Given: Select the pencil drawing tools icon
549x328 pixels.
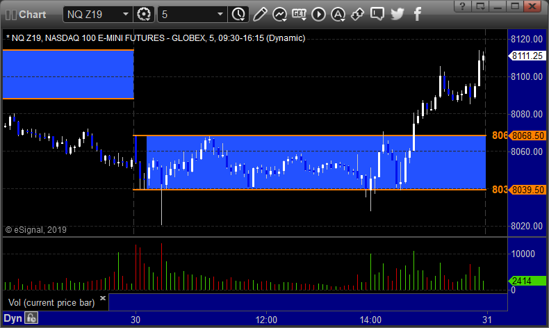Looking at the screenshot, I should click(x=260, y=15).
